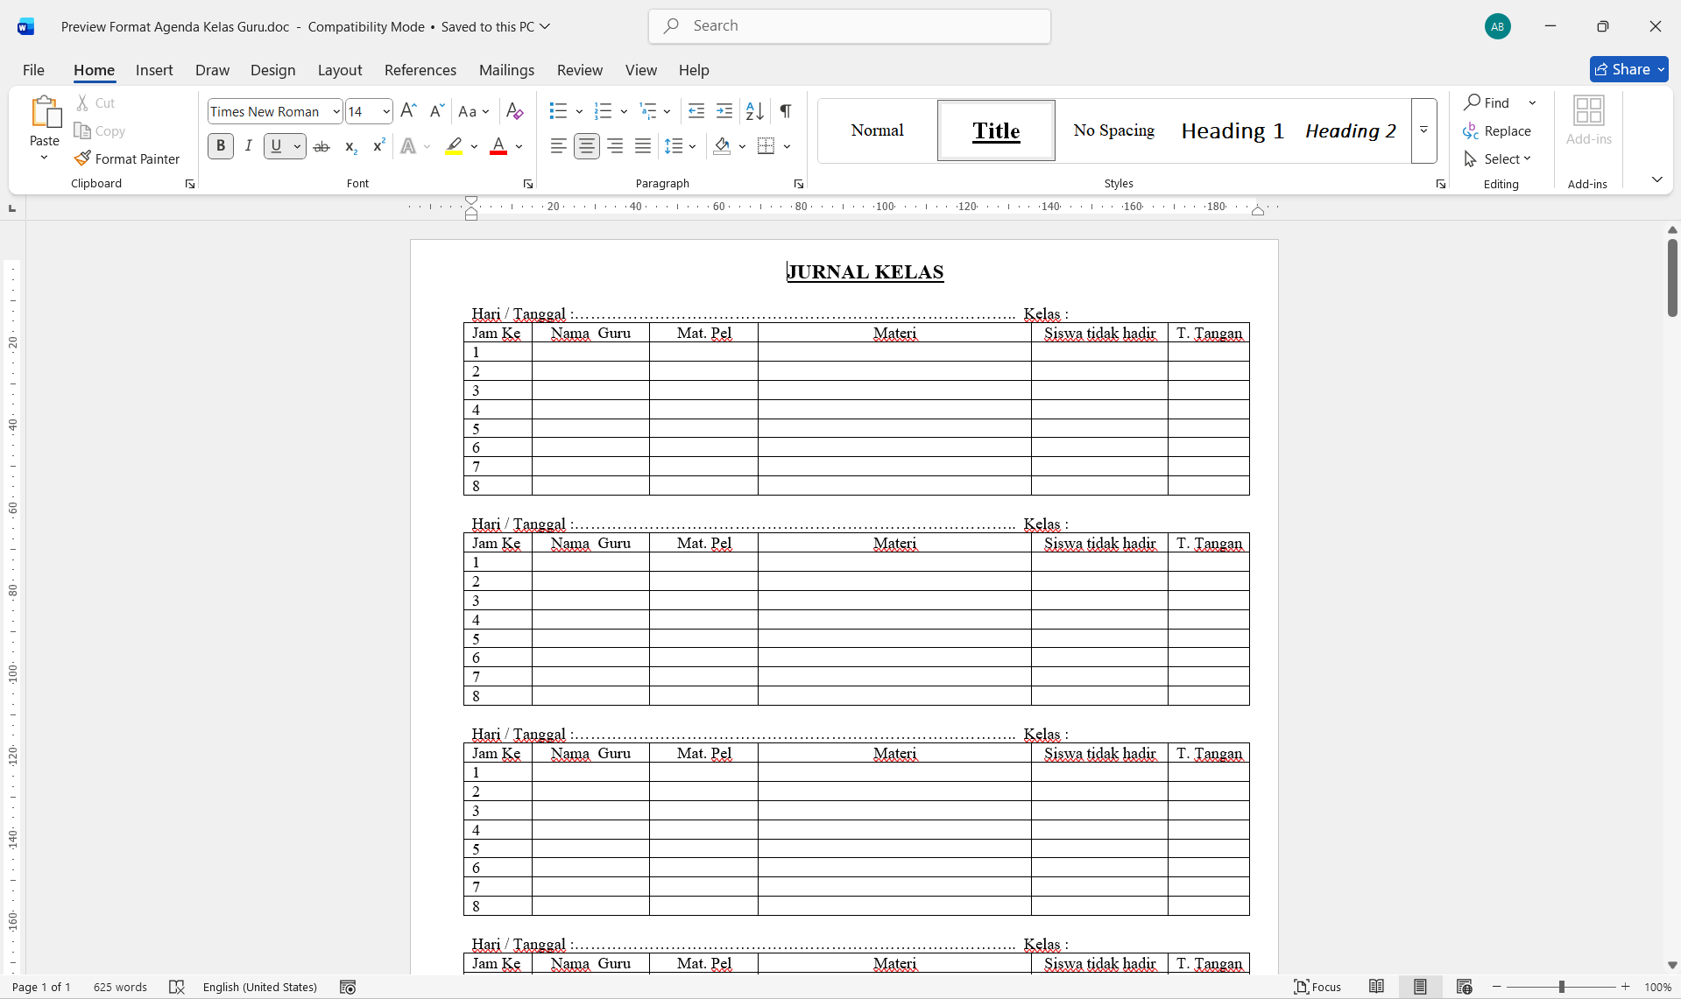Toggle Bold formatting
The image size is (1681, 999).
pyautogui.click(x=221, y=146)
